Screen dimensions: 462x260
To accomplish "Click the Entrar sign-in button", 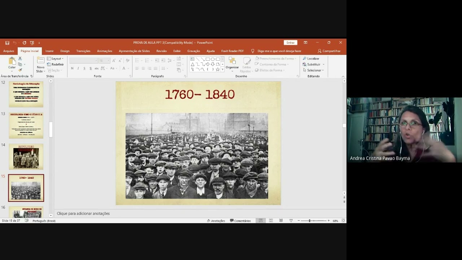I will (x=291, y=43).
